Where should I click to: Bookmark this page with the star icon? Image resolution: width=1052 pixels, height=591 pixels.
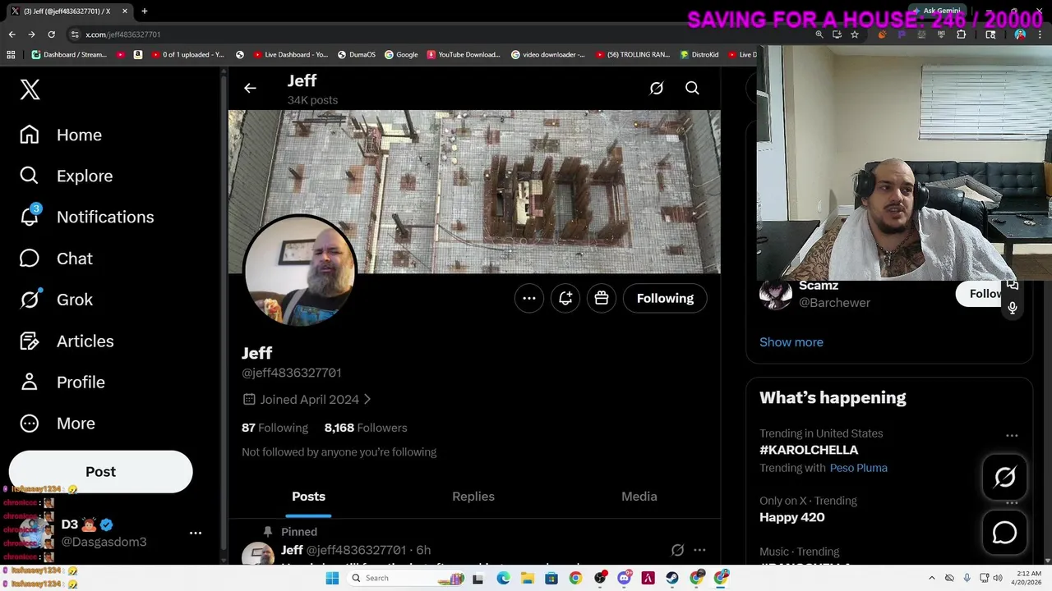click(x=855, y=34)
